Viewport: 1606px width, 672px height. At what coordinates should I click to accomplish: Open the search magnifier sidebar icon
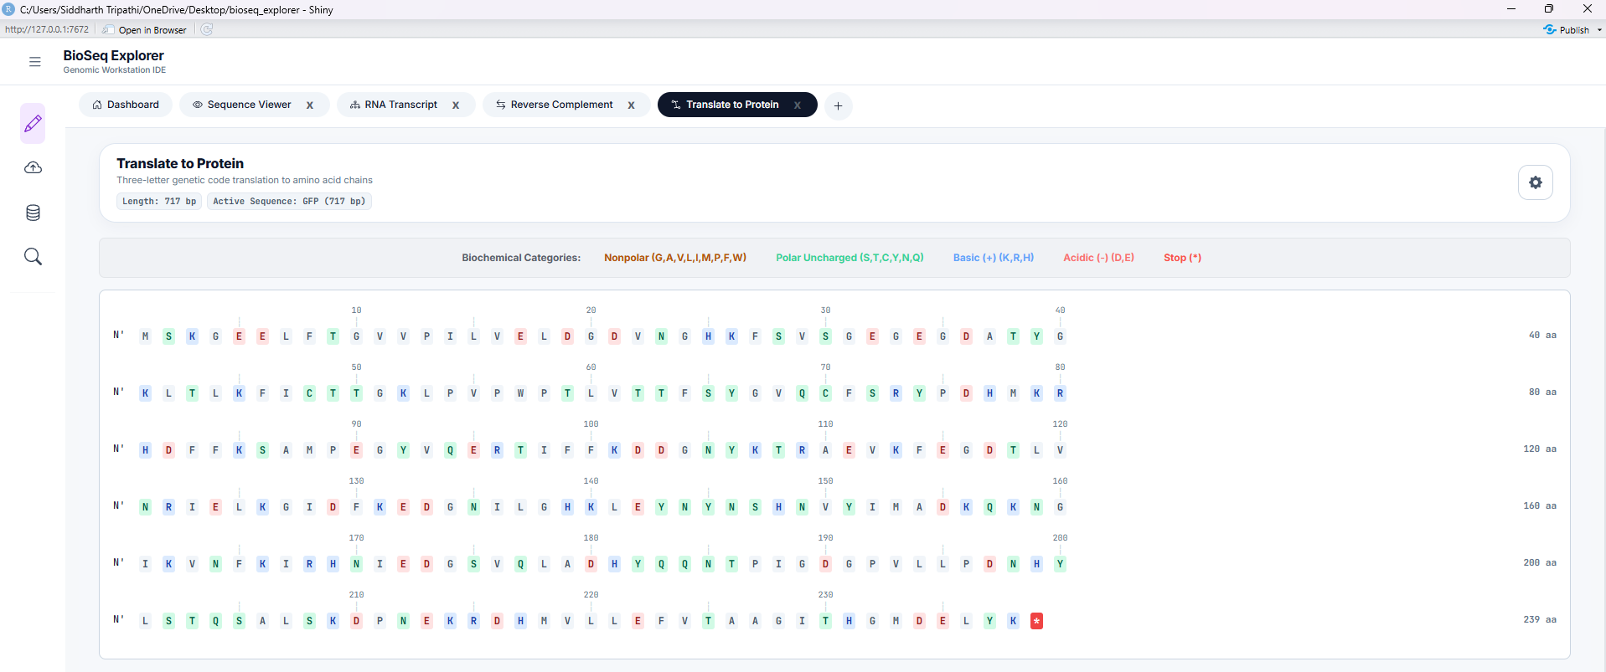click(x=33, y=257)
